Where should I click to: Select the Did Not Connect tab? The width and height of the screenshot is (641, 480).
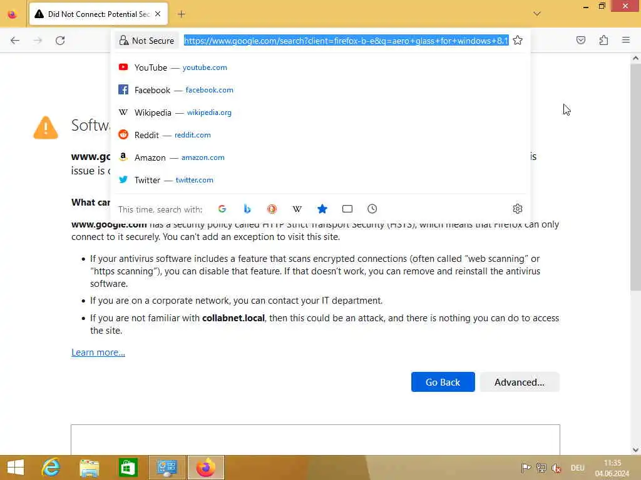click(x=98, y=14)
